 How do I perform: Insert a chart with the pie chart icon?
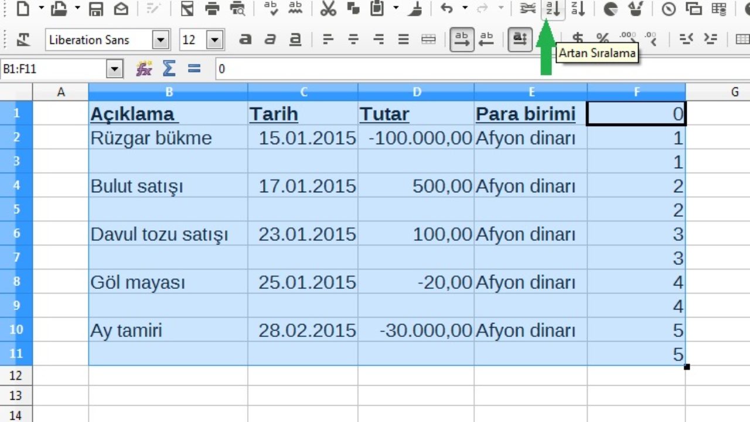(x=611, y=9)
